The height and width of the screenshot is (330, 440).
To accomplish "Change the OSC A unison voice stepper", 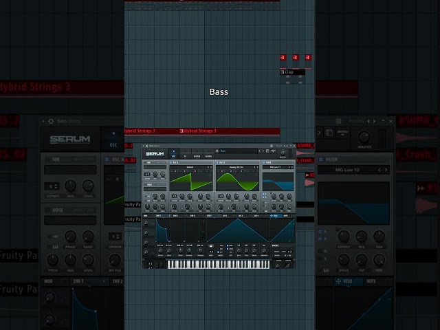I will point(175,196).
